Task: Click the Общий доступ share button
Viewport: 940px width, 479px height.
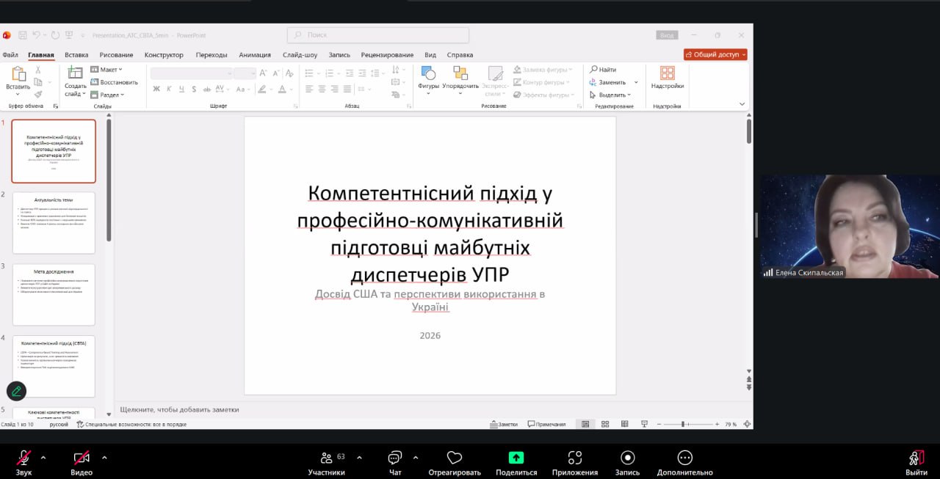Action: (715, 54)
